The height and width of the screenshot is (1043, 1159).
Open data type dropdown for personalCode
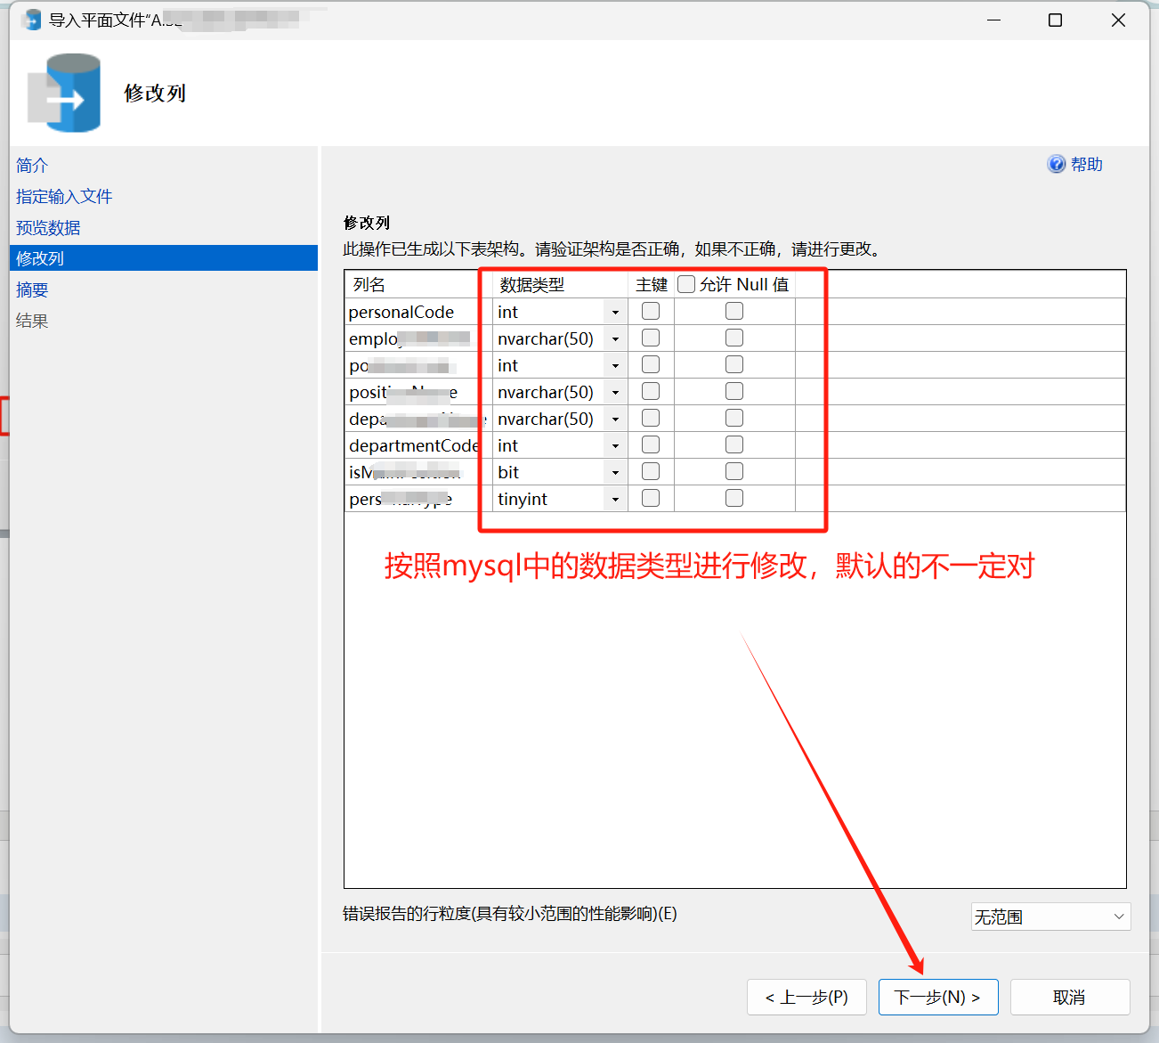(615, 312)
